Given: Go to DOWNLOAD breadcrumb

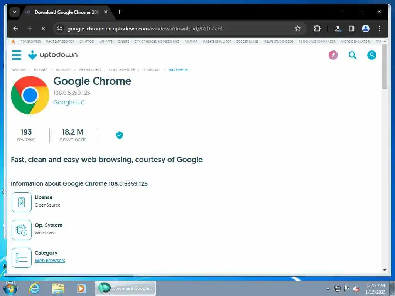Looking at the screenshot, I should [151, 70].
